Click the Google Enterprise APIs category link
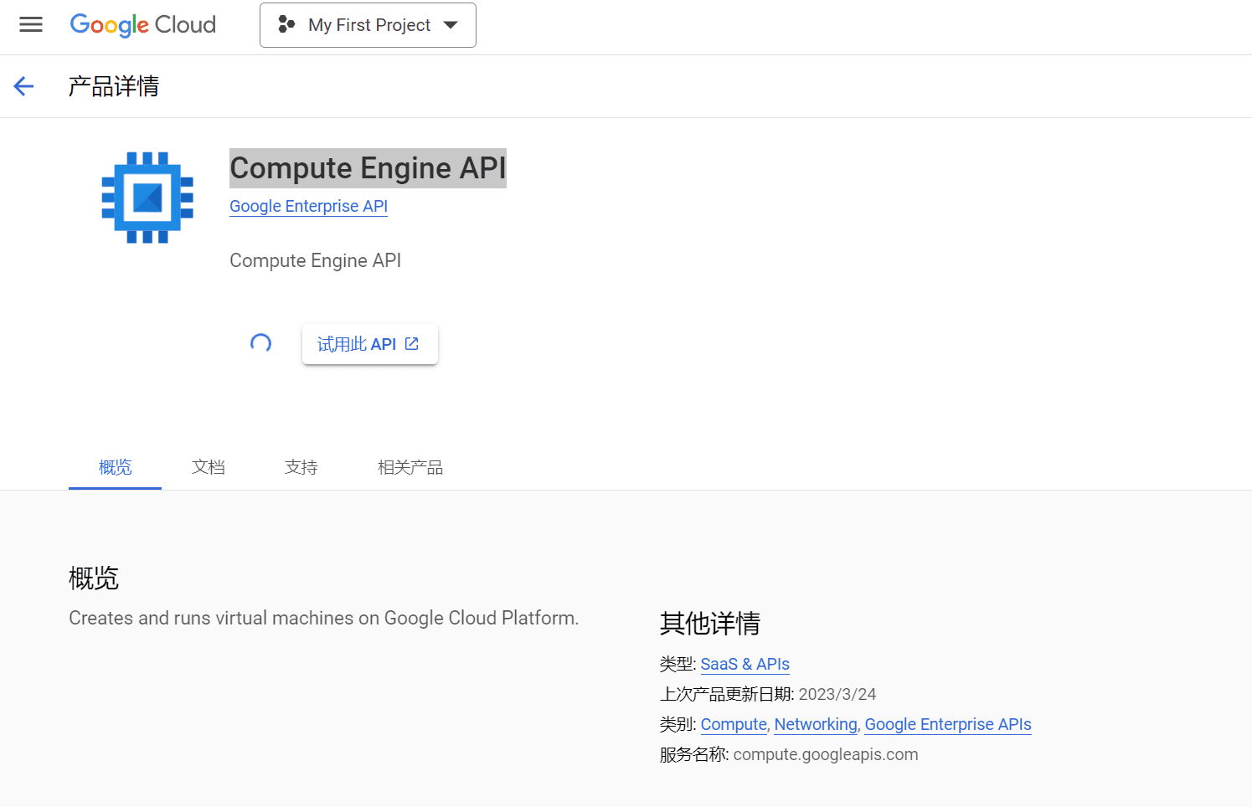The width and height of the screenshot is (1252, 807). pos(947,724)
